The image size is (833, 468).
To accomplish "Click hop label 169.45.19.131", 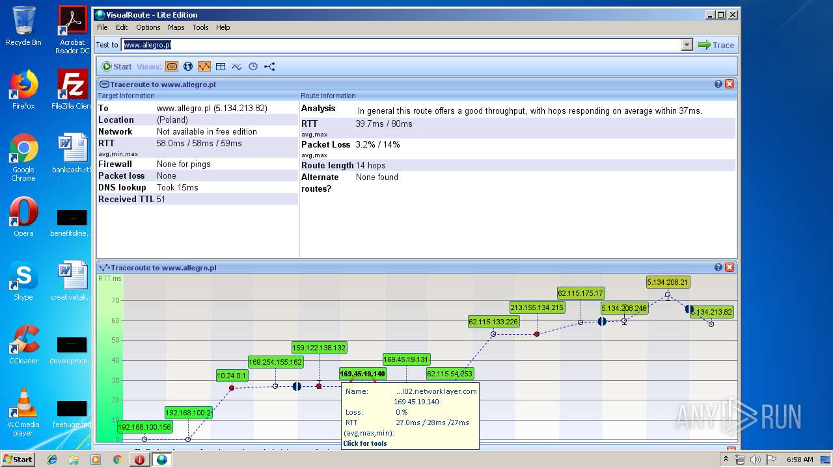I will 406,359.
